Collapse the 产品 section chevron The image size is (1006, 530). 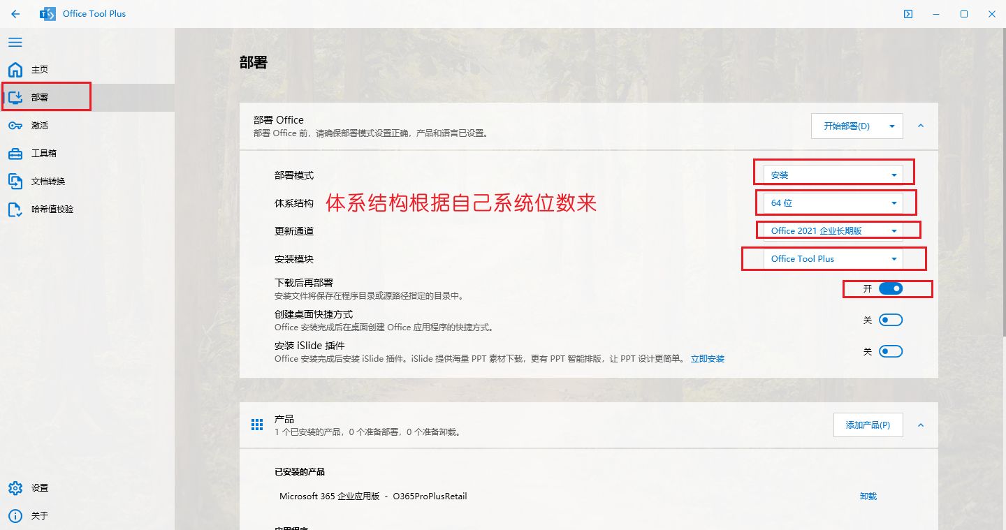921,425
